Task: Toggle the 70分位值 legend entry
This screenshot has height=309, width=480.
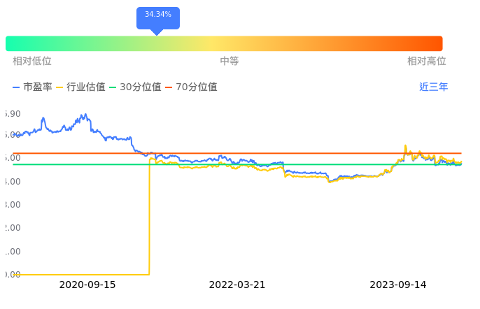Action: point(191,87)
